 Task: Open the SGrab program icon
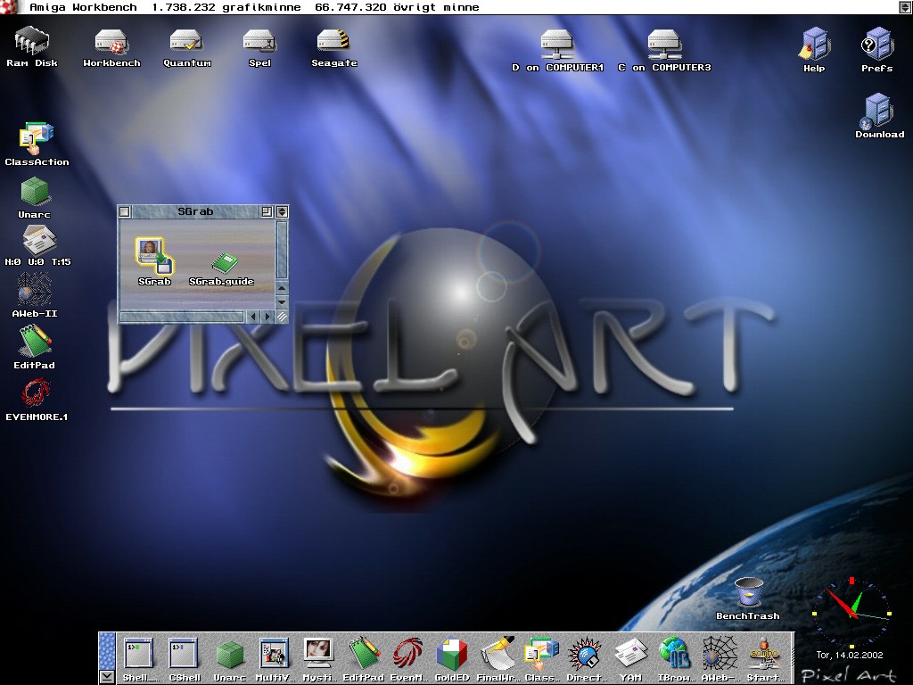coord(153,255)
